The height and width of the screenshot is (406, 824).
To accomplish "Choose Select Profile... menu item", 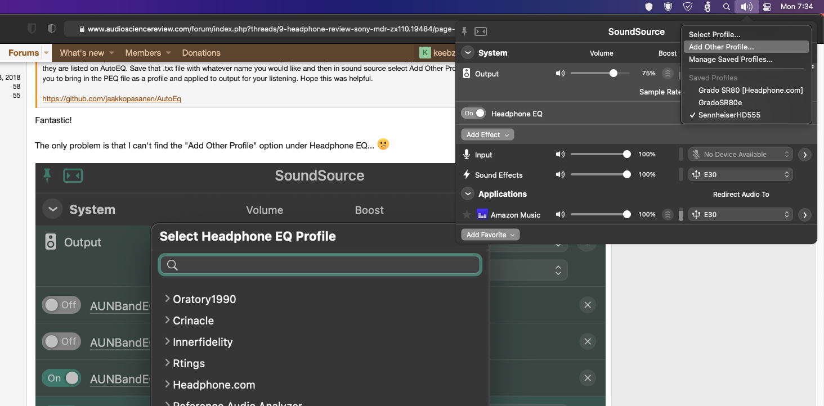I will coord(746,34).
